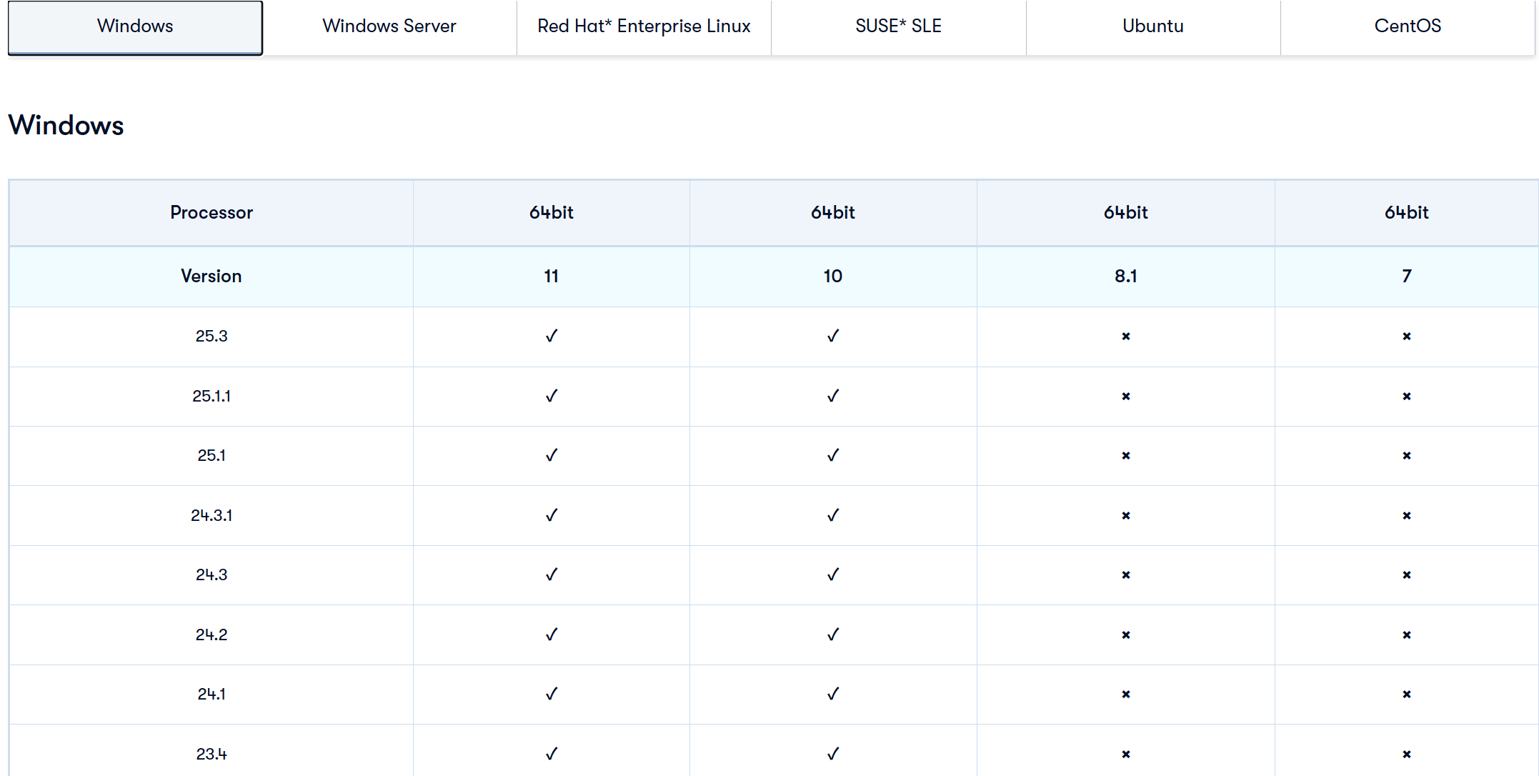Switch to the CentOS tab
Viewport: 1539px width, 776px height.
tap(1407, 26)
